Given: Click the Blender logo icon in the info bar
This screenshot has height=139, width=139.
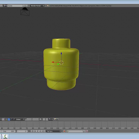Looking at the screenshot, I should coord(48,6).
